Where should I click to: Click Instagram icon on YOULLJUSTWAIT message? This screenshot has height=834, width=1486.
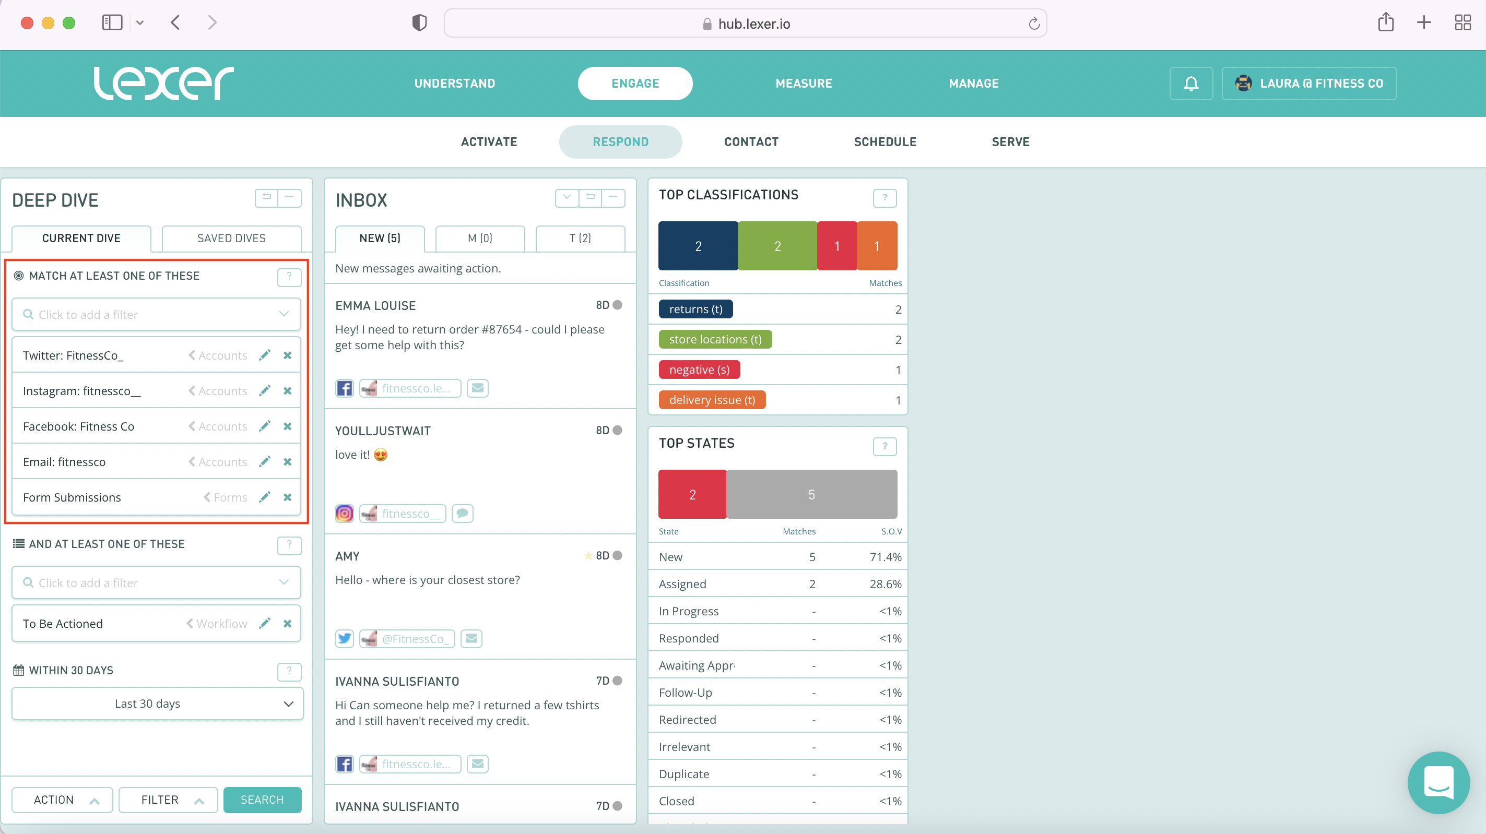(x=345, y=514)
